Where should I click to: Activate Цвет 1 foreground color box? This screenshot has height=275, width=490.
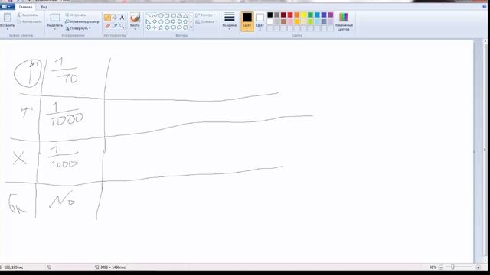click(247, 21)
